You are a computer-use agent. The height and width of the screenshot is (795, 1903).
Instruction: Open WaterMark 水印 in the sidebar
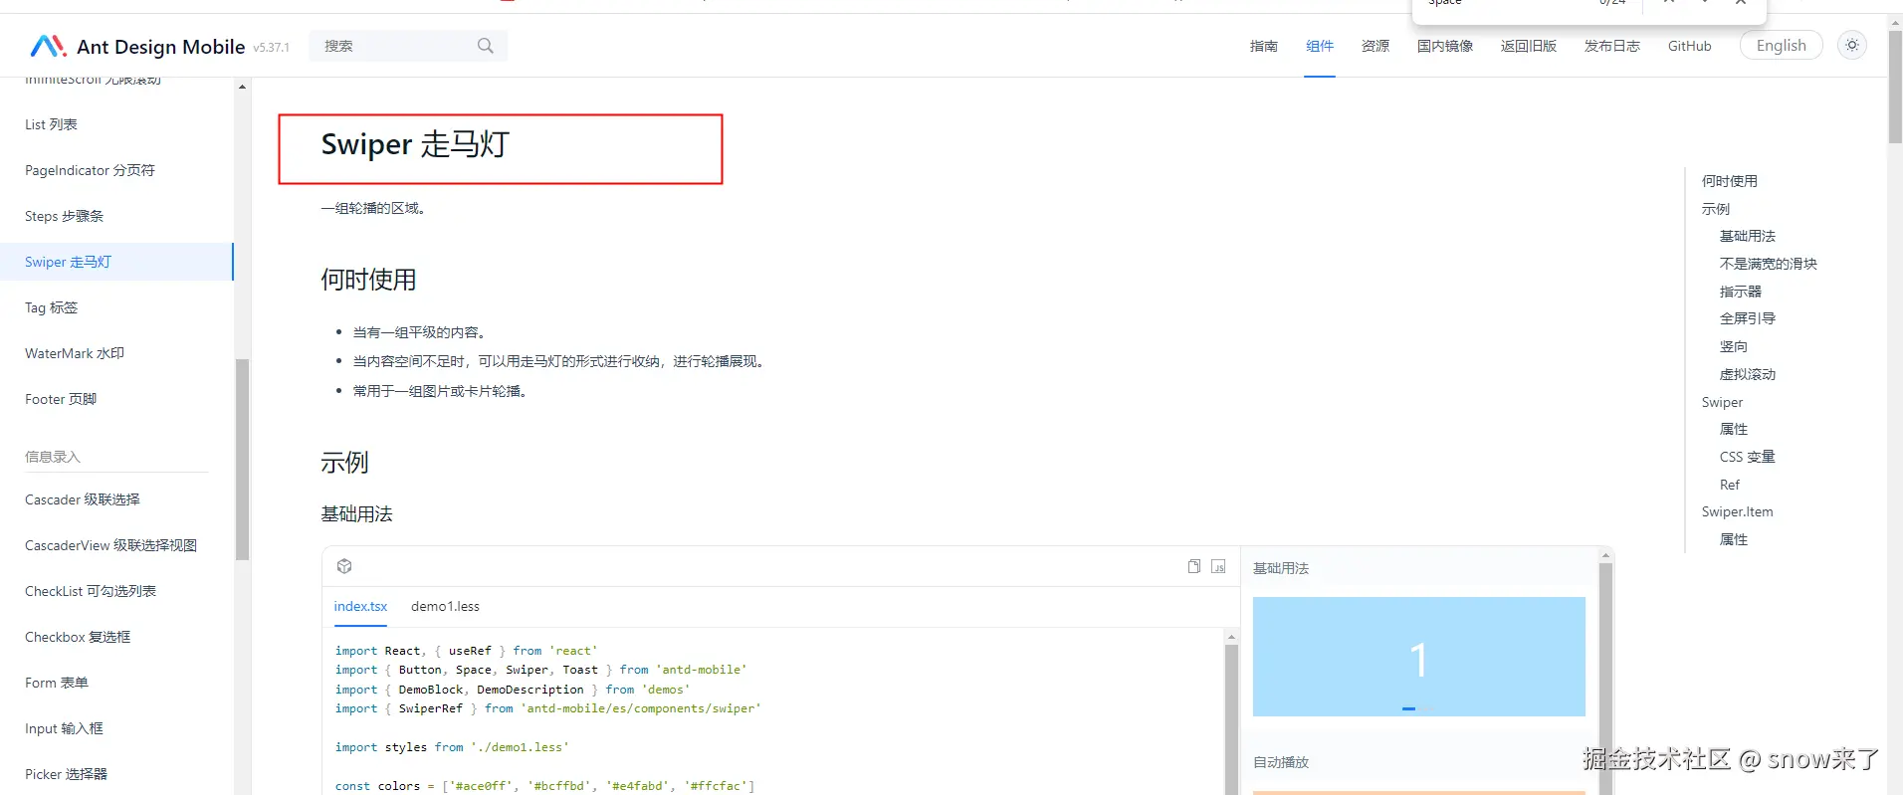tap(116, 353)
